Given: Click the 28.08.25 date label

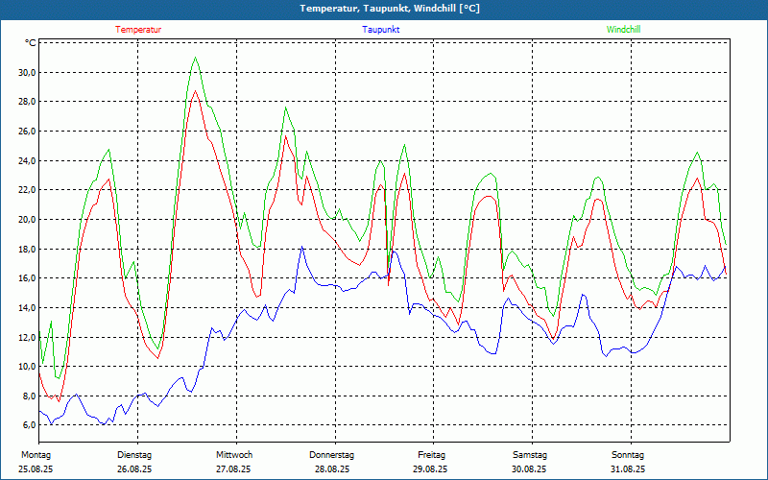Looking at the screenshot, I should pyautogui.click(x=332, y=469).
